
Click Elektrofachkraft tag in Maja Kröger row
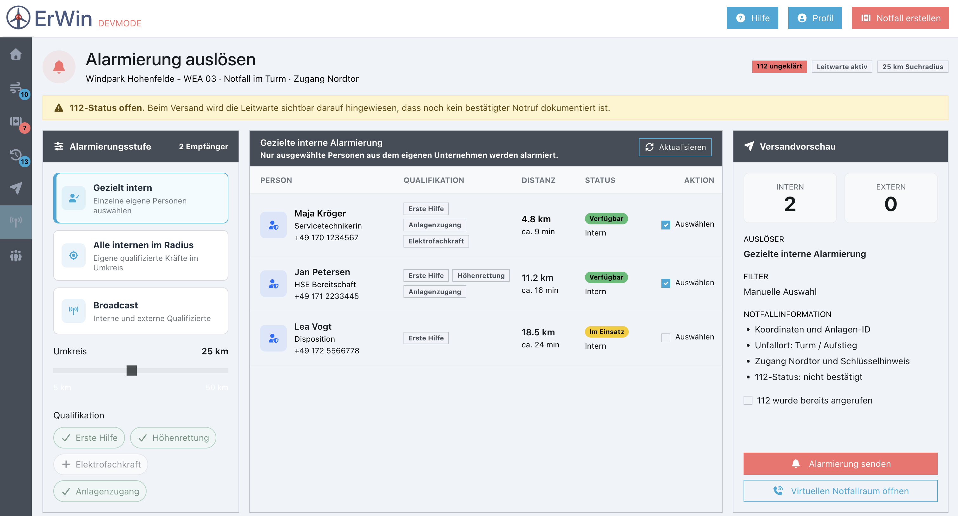tap(436, 241)
